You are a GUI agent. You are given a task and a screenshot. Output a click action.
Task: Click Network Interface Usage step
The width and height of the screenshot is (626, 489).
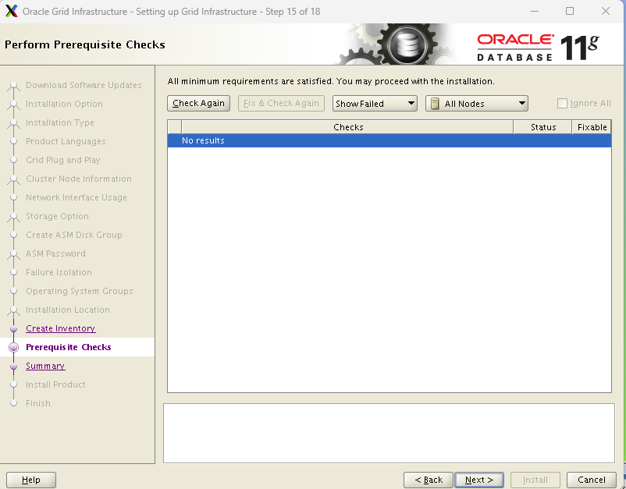pyautogui.click(x=76, y=197)
